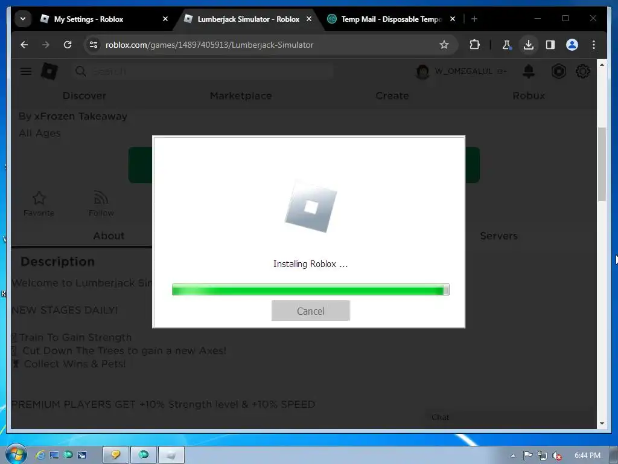Go to Robux page
The image size is (618, 464).
click(x=529, y=96)
